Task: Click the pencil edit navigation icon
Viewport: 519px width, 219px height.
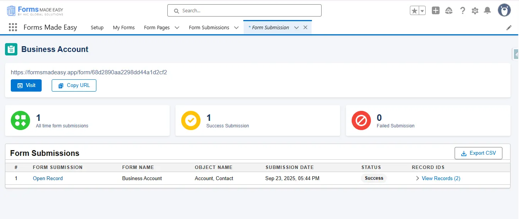Action: tap(509, 28)
